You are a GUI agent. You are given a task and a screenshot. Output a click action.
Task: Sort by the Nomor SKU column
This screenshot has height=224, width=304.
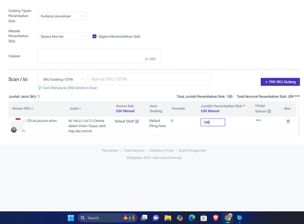pos(32,109)
